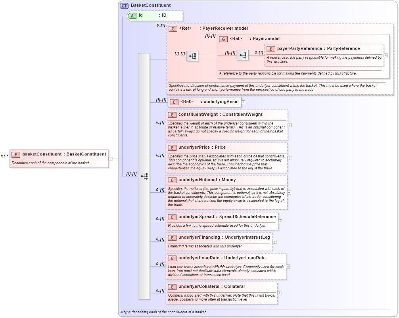Click the G icon for Payer.model group
This screenshot has height=318, width=399.
[x=223, y=39]
